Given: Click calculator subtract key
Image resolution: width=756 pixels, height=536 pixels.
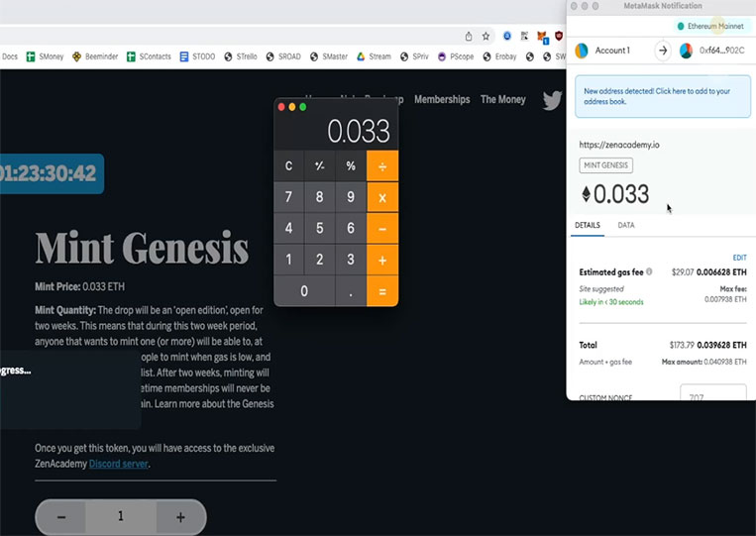Looking at the screenshot, I should (382, 229).
